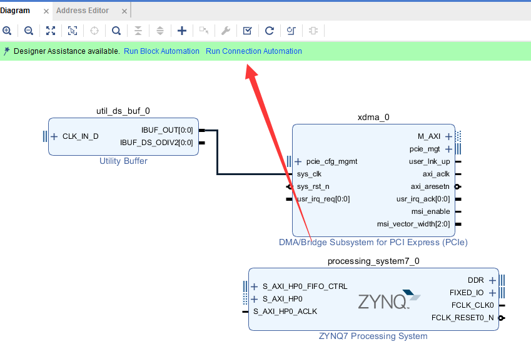Click the ZYNQ logo inside processing_system7_0
531x344 pixels.
pos(389,300)
